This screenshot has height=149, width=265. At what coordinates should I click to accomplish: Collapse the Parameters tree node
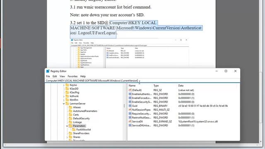pyautogui.click(x=67, y=126)
